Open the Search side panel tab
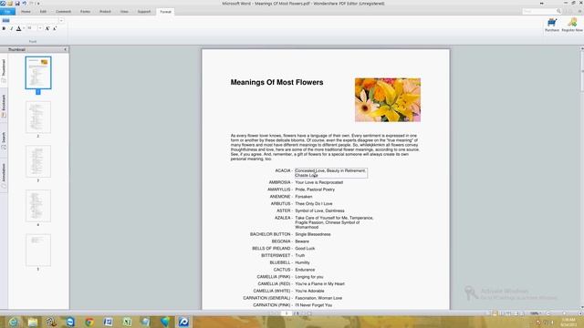The image size is (584, 328). pyautogui.click(x=4, y=140)
